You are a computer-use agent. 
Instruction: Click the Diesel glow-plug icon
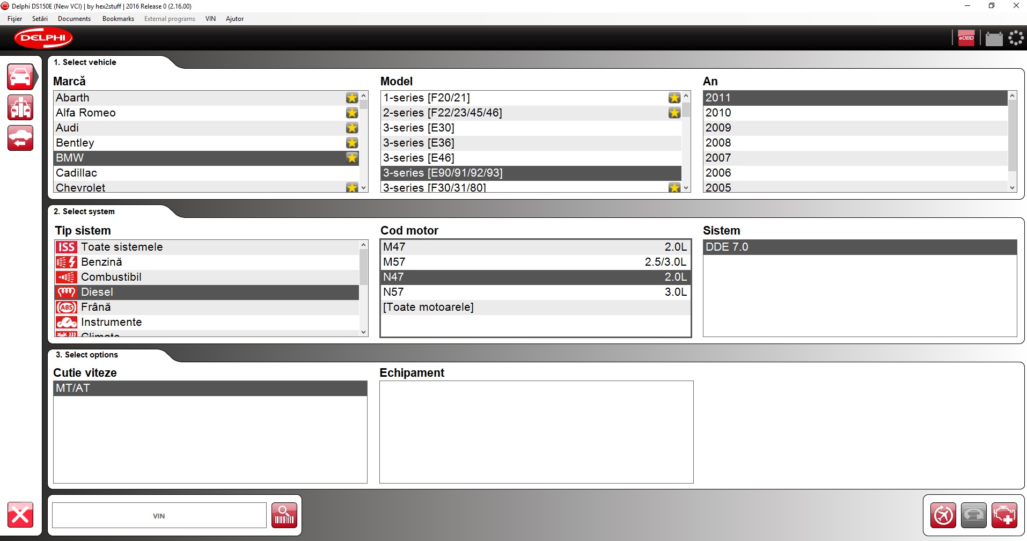pyautogui.click(x=67, y=292)
